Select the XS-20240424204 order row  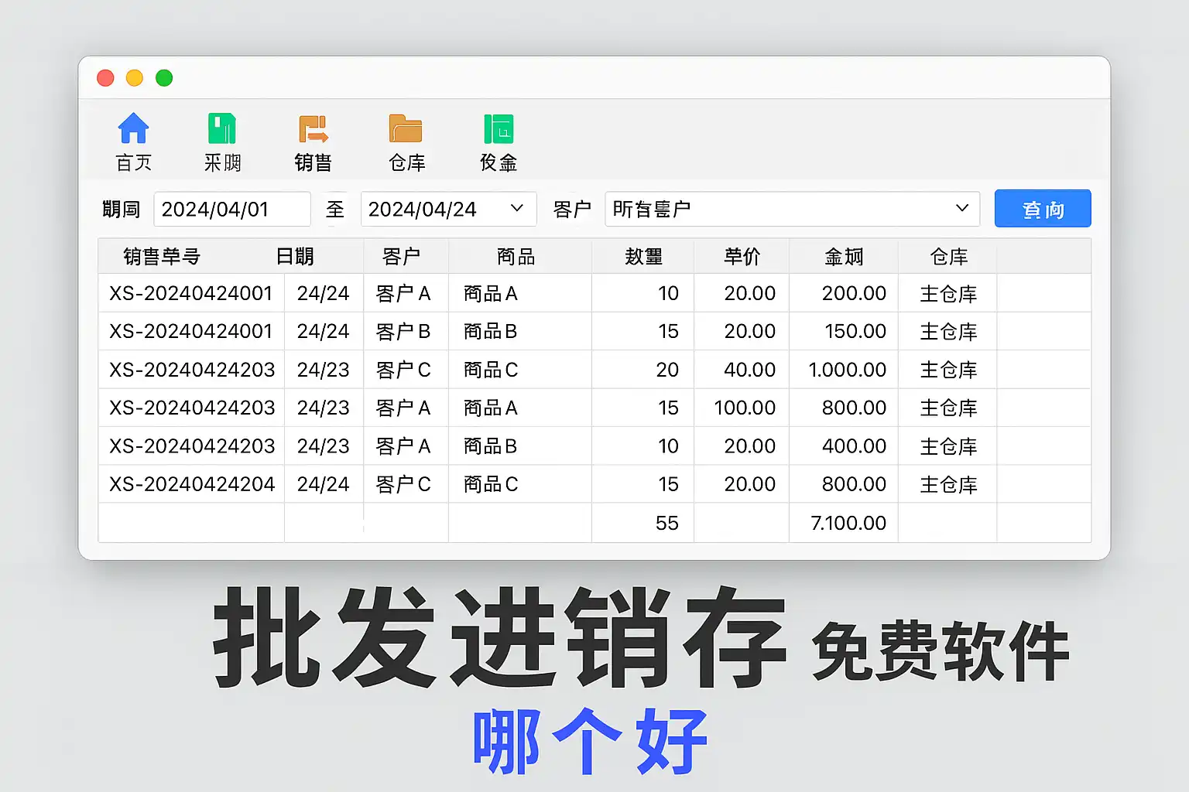point(192,484)
